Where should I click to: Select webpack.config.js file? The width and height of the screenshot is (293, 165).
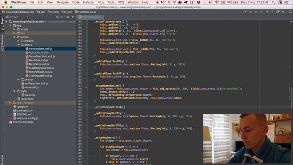click(27, 118)
